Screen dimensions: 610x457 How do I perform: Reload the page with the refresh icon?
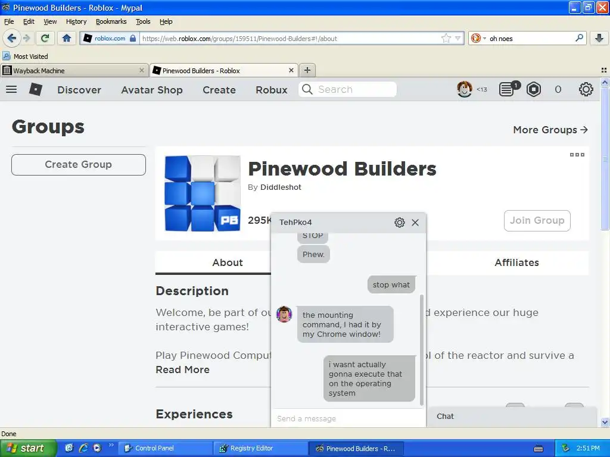(45, 38)
